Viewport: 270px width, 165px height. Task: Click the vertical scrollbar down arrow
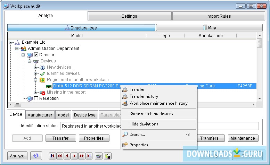click(260, 99)
